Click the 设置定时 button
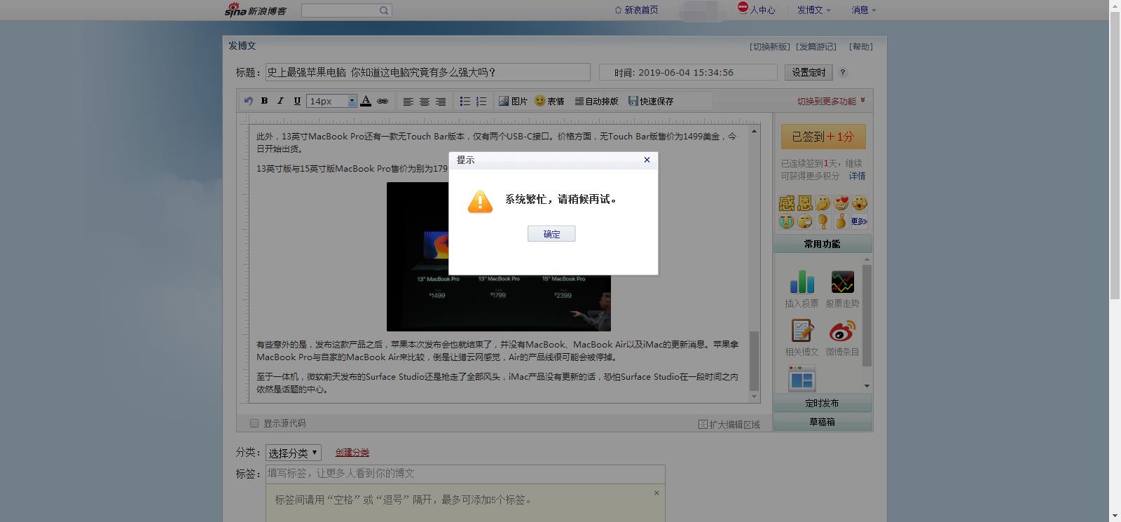The width and height of the screenshot is (1121, 522). coord(809,72)
